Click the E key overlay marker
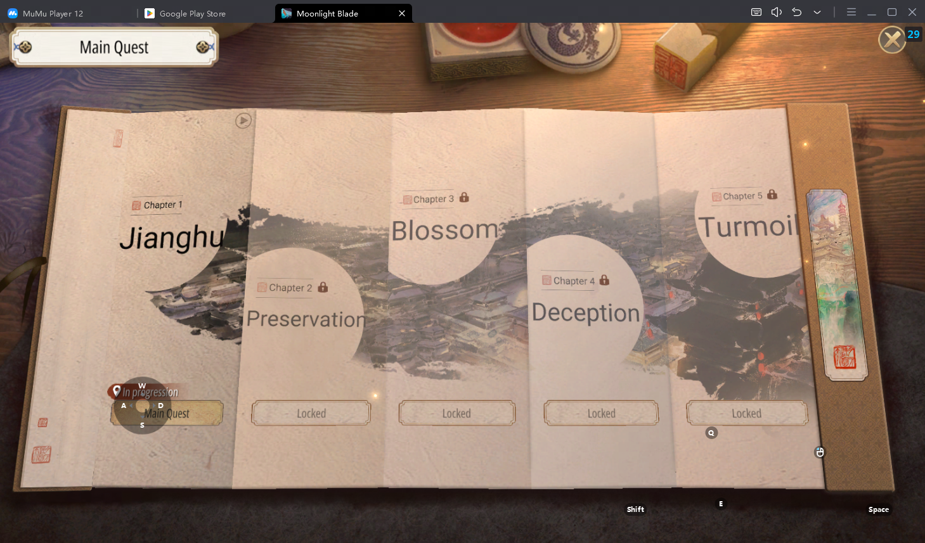This screenshot has width=925, height=543. click(x=721, y=504)
